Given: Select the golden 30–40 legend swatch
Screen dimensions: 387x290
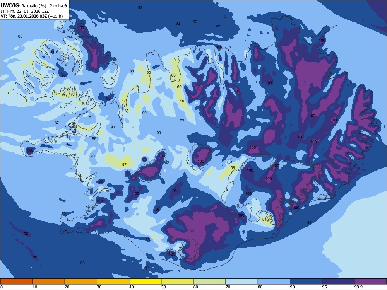Looking at the screenshot, I should pos(113,281).
